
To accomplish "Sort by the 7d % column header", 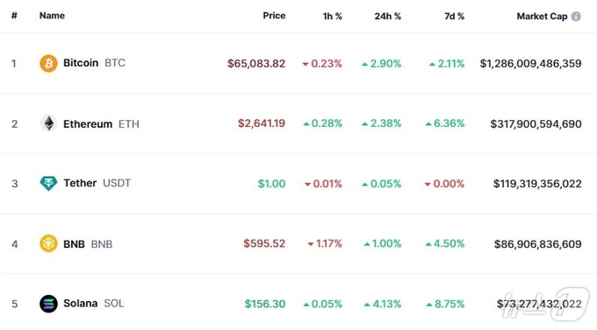I will pos(454,16).
